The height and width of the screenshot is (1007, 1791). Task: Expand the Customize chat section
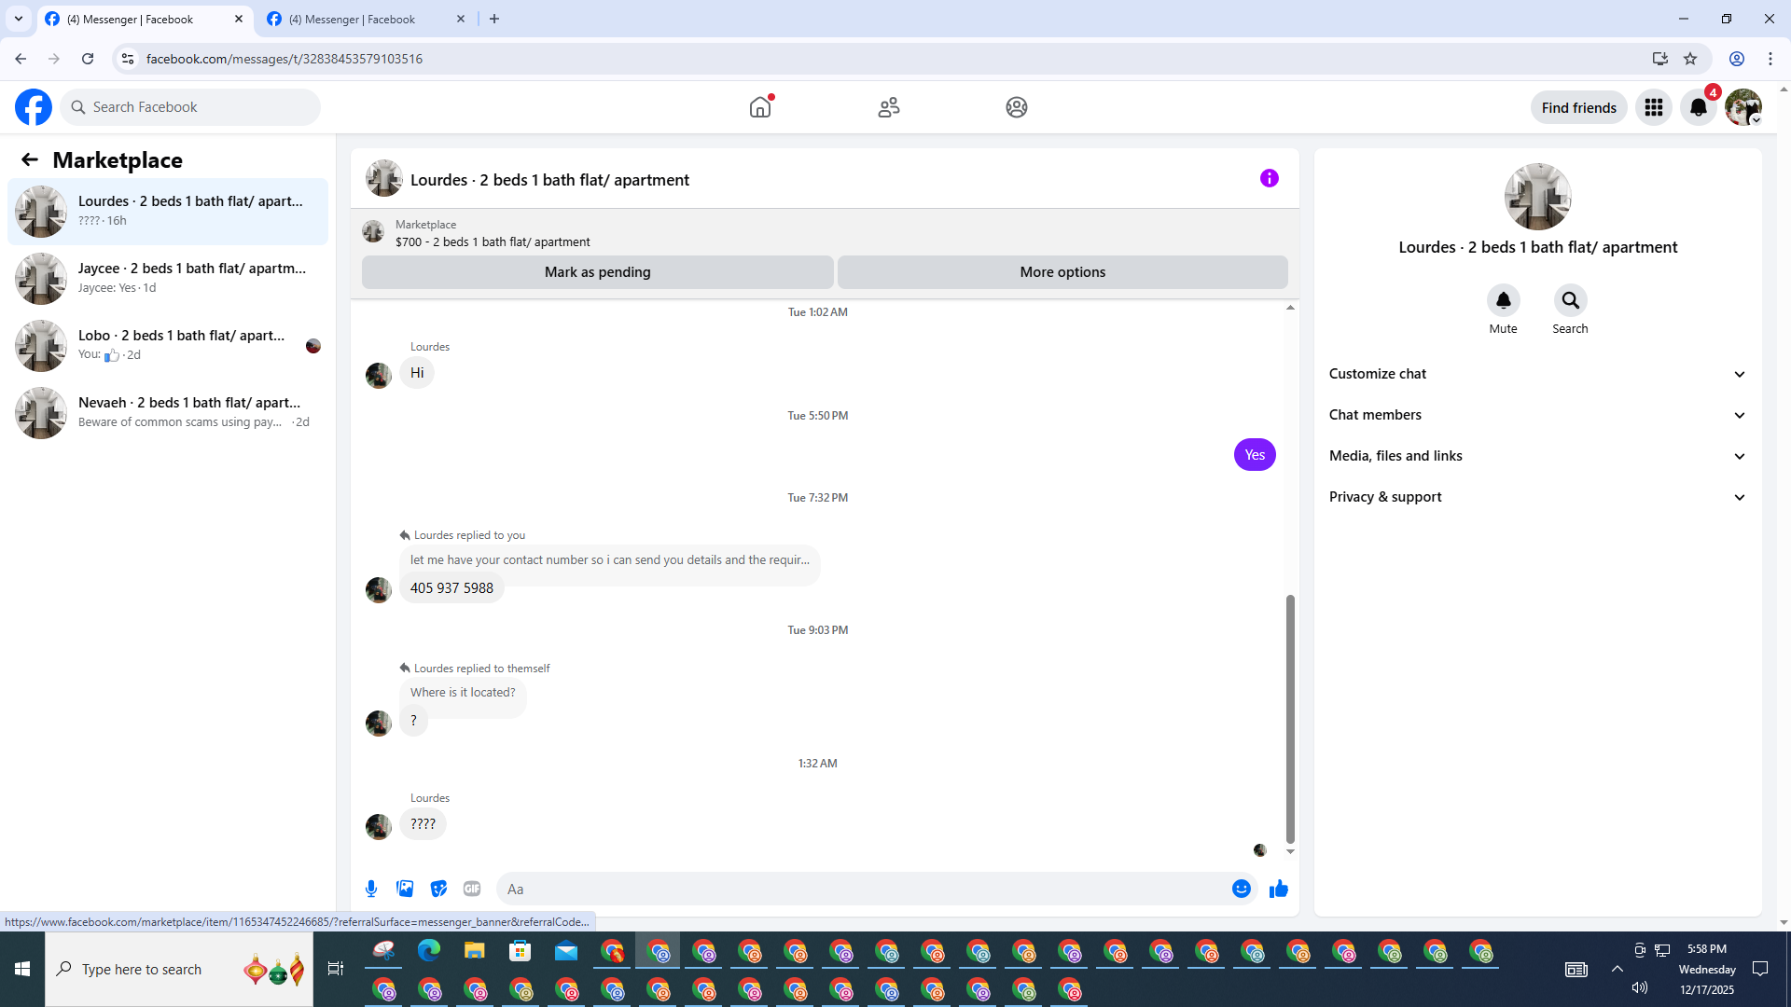[1537, 374]
